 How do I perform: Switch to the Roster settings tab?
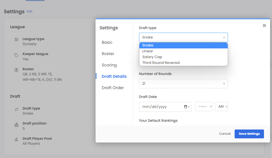click(108, 54)
